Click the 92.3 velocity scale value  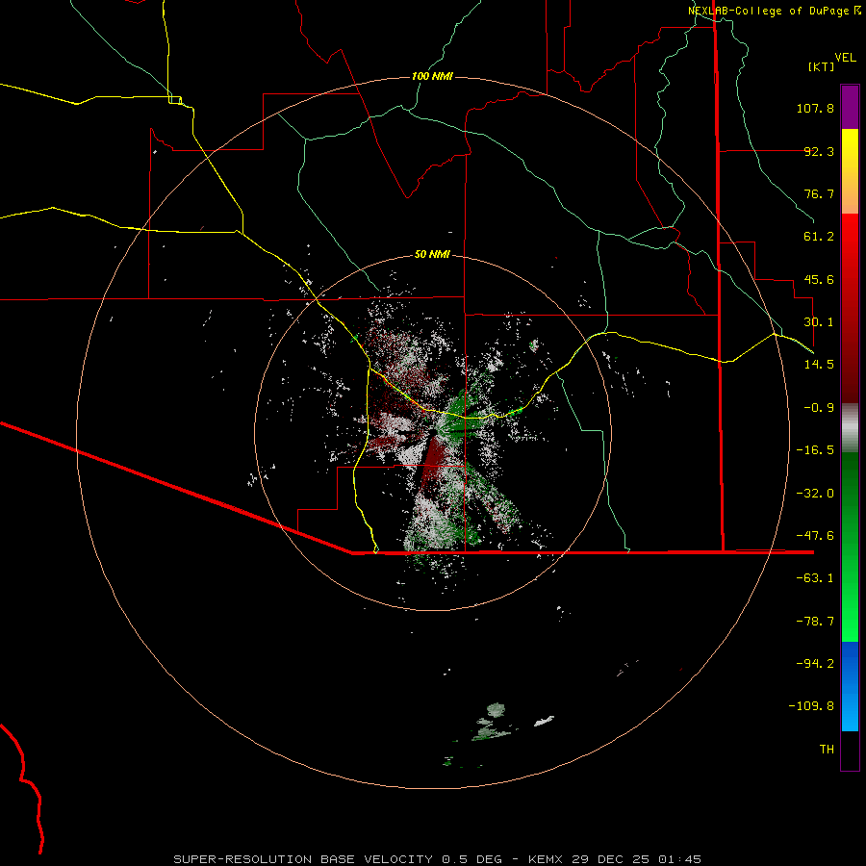pos(819,151)
